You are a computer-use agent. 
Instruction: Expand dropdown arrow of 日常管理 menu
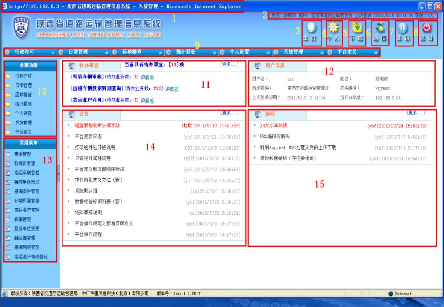[x=107, y=52]
